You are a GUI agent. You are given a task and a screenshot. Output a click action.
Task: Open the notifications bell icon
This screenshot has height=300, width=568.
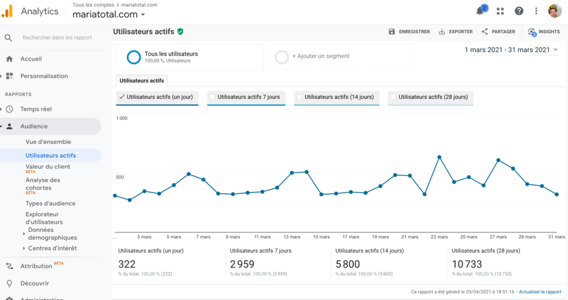[x=480, y=11]
